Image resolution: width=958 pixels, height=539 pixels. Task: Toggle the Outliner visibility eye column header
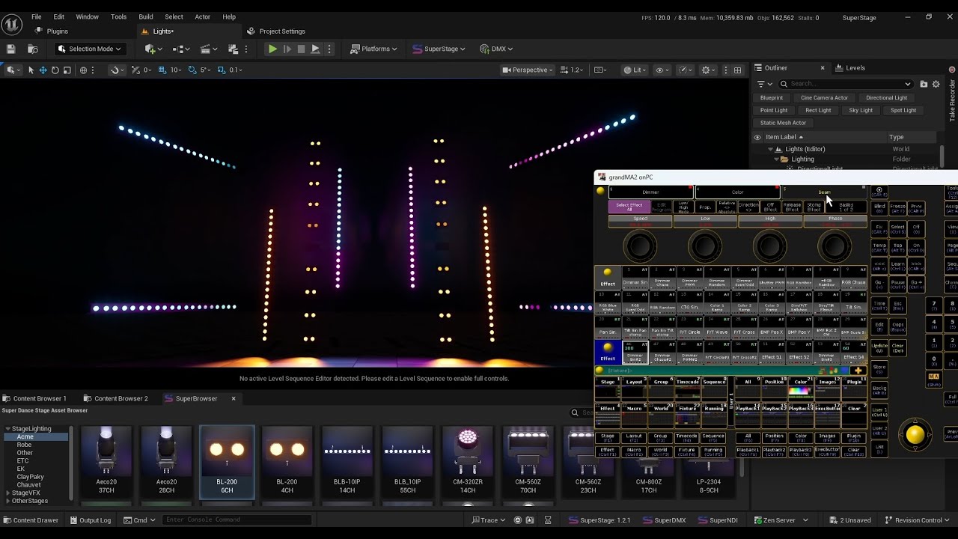(757, 137)
